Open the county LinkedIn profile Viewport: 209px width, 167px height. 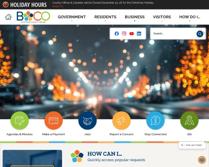139,33
